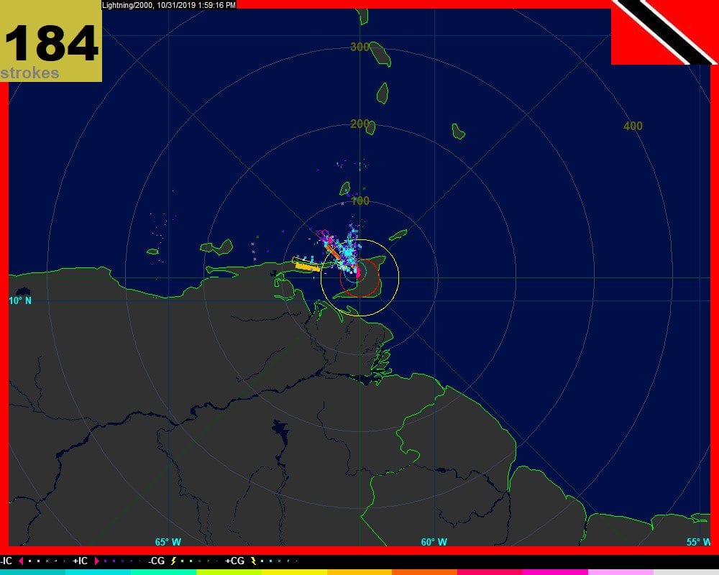Pick the magenta segment of the bottom color bar

pyautogui.click(x=555, y=572)
